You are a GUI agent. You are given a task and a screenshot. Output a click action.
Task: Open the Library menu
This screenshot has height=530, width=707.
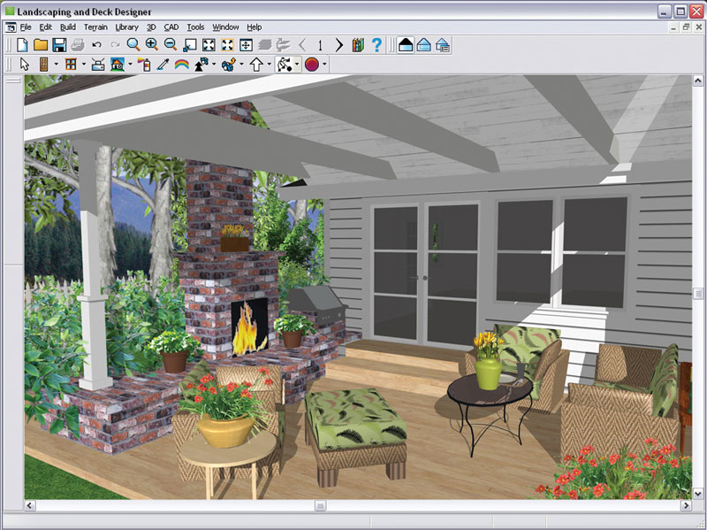pos(127,27)
